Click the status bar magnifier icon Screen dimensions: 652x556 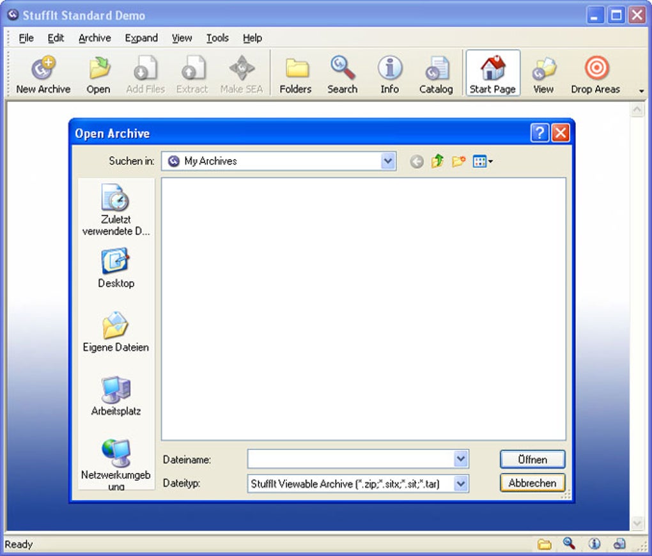(570, 543)
